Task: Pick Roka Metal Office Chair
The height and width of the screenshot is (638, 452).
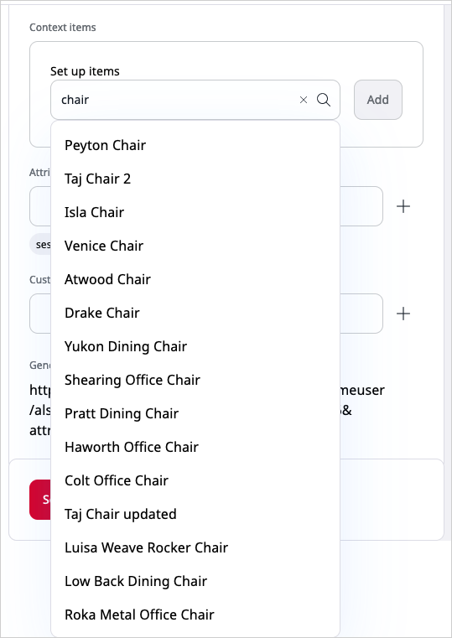Action: pyautogui.click(x=195, y=615)
